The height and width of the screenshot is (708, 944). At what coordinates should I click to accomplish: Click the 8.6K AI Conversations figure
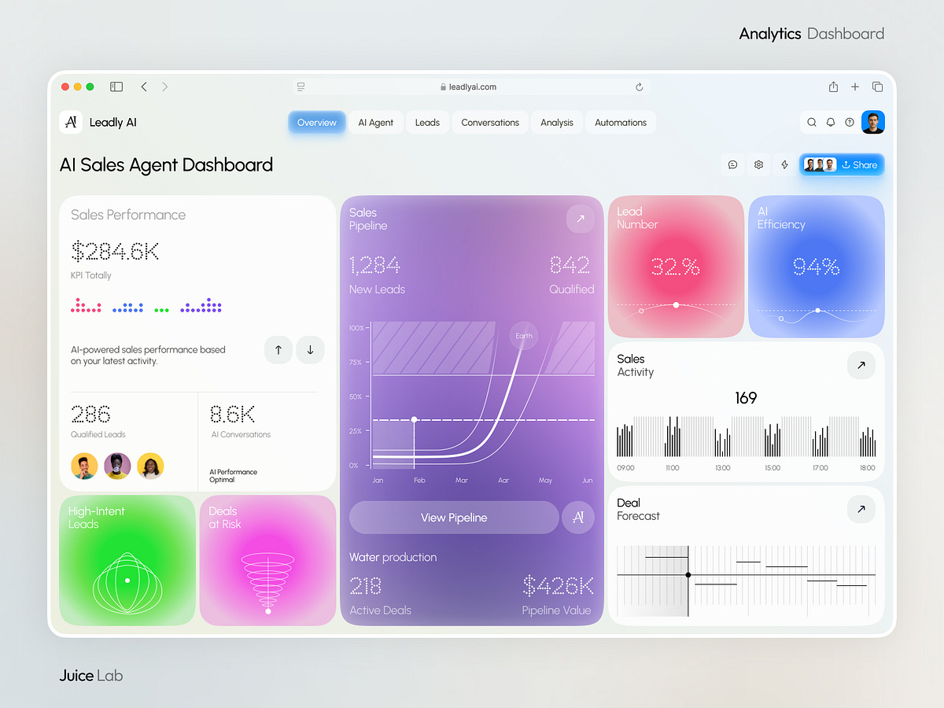point(232,414)
